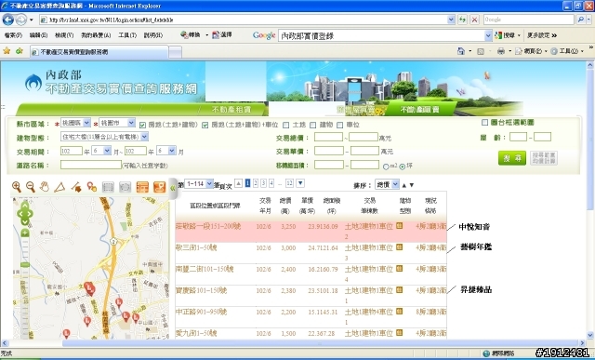Image resolution: width=595 pixels, height=360 pixels.
Task: Open the 檢視(V) menu
Action: [x=64, y=35]
